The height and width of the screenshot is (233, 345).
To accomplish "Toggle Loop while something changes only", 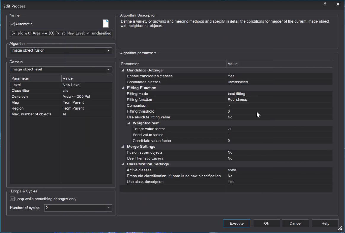I will [12, 199].
